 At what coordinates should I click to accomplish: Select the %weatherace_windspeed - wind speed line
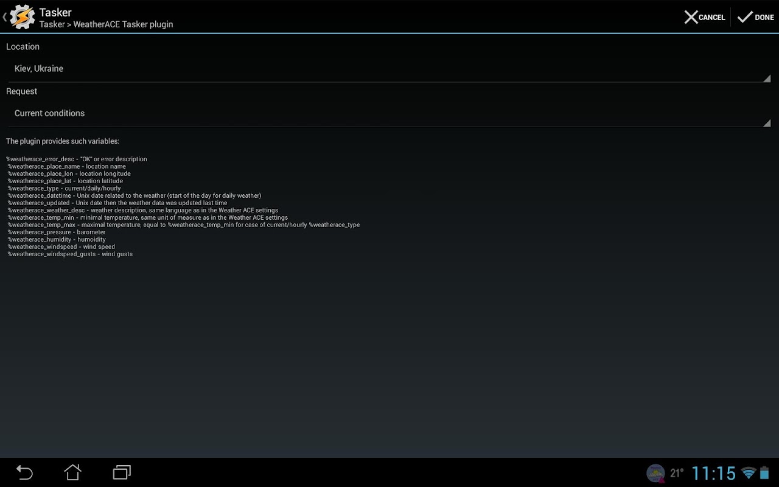61,247
